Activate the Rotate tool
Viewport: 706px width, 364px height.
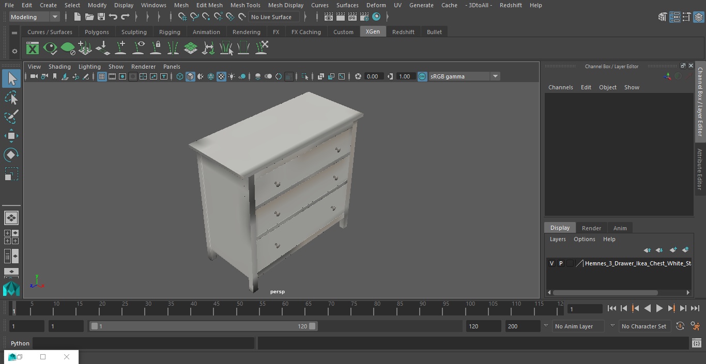click(x=11, y=155)
